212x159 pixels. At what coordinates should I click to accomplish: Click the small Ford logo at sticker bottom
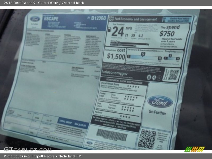click(90, 143)
